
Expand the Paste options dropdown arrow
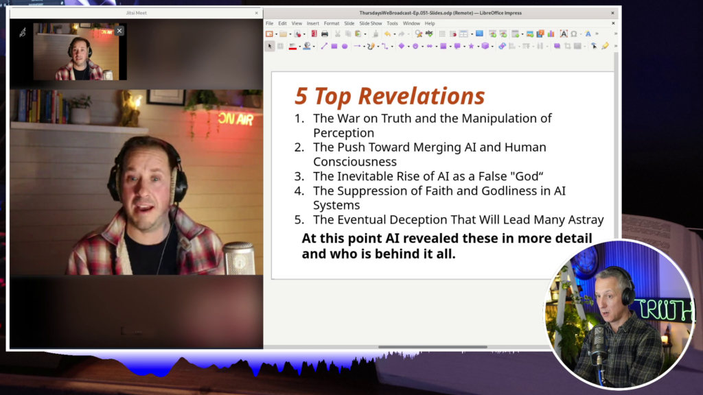[x=365, y=34]
